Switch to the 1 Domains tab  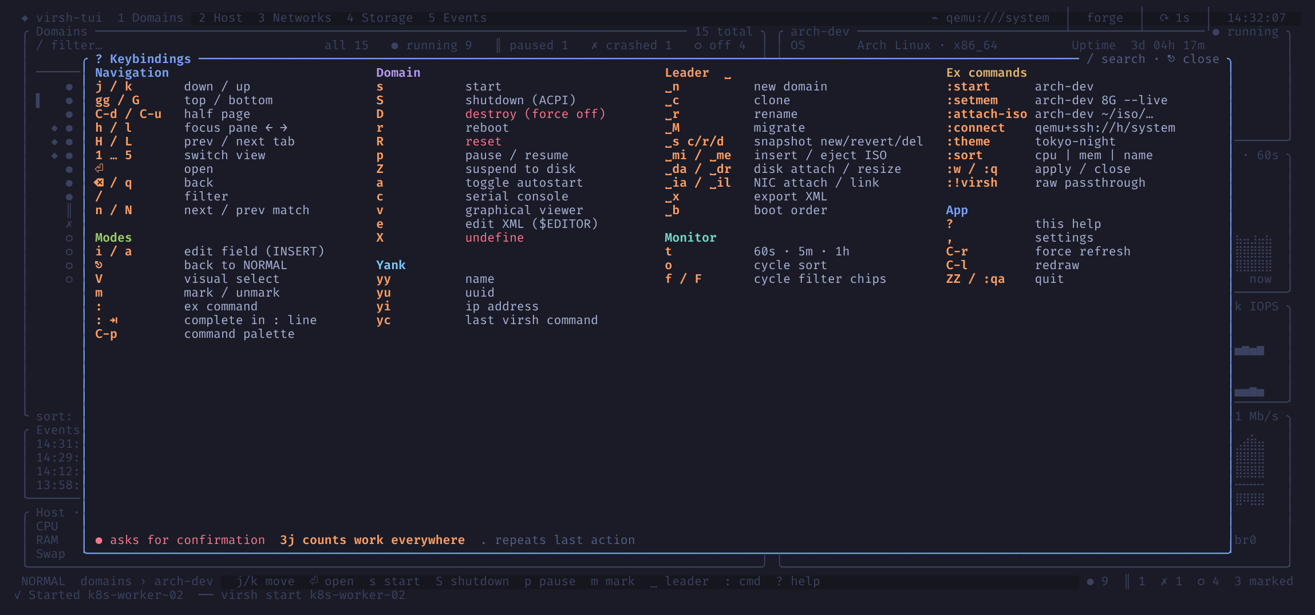[151, 18]
